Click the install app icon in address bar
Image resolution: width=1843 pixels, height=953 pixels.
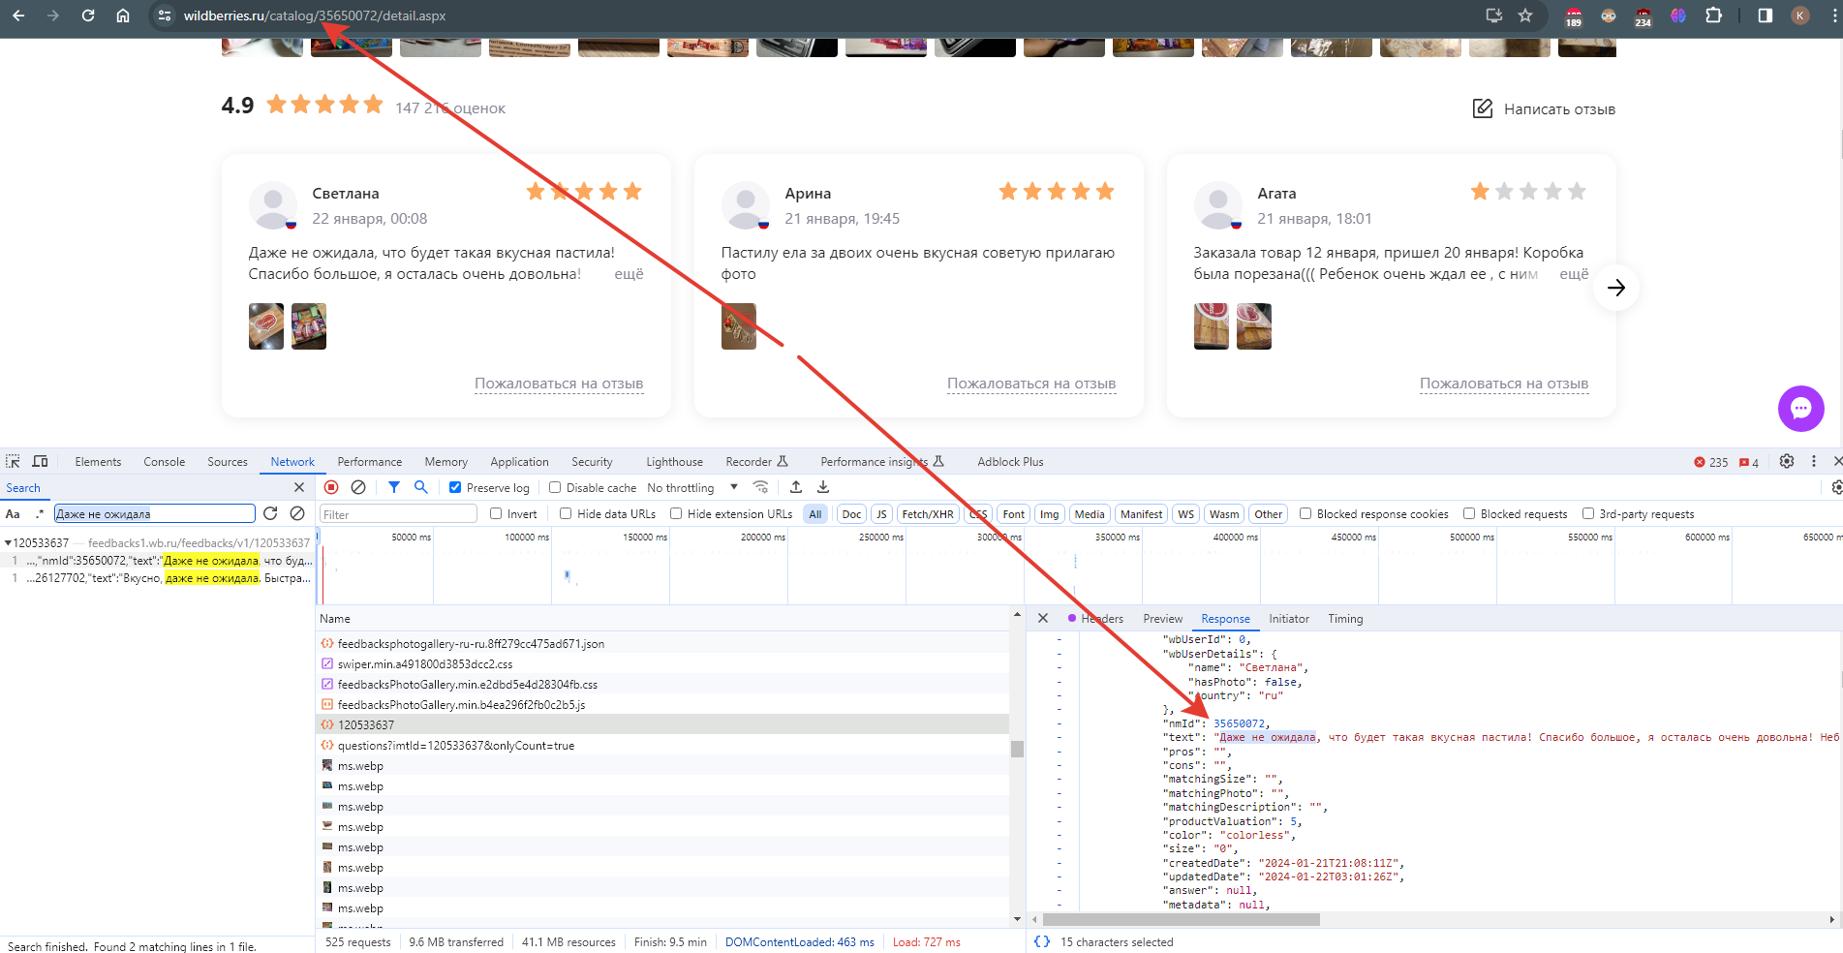click(1494, 15)
